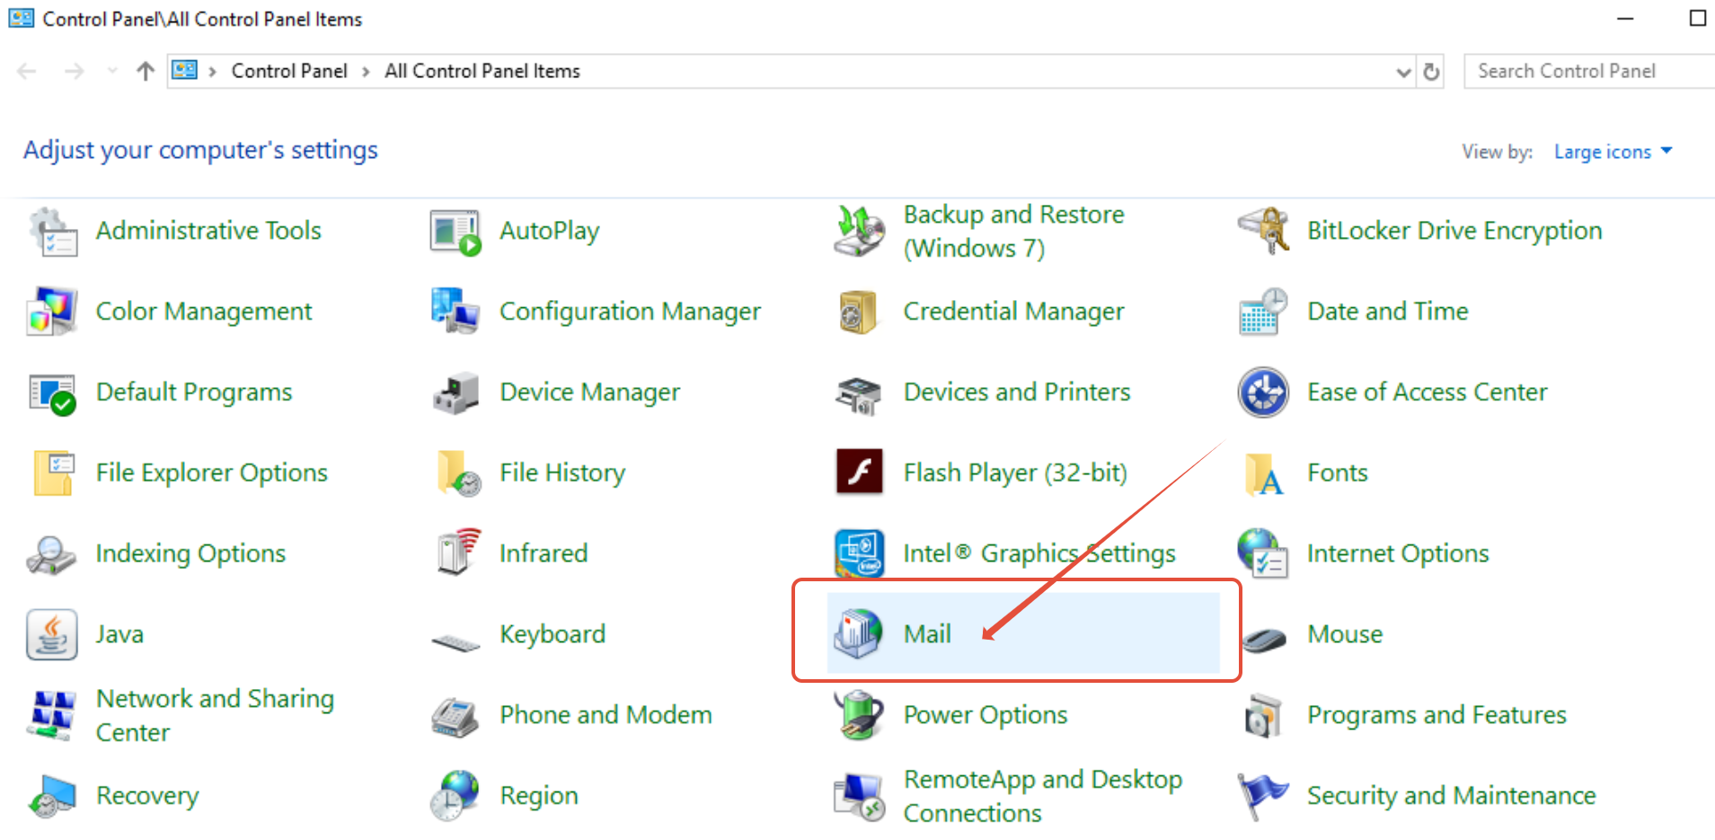The image size is (1715, 840).
Task: Expand chevron before Control Panel breadcrumb
Action: tap(212, 72)
